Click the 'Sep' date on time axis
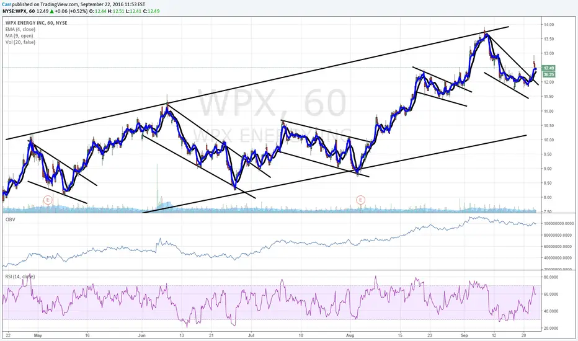Image resolution: width=578 pixels, height=341 pixels. pyautogui.click(x=464, y=335)
